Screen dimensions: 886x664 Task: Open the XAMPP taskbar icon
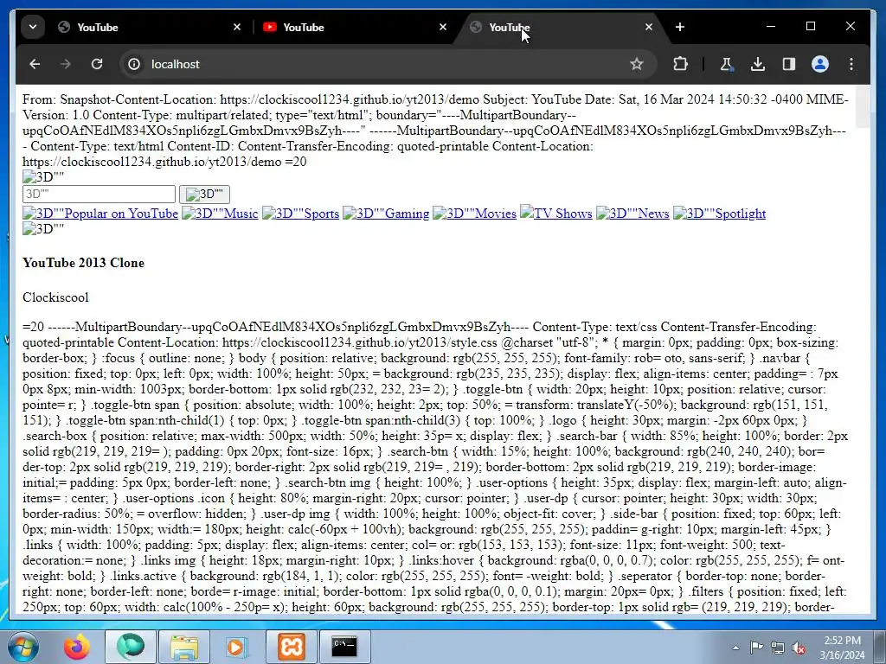coord(291,647)
